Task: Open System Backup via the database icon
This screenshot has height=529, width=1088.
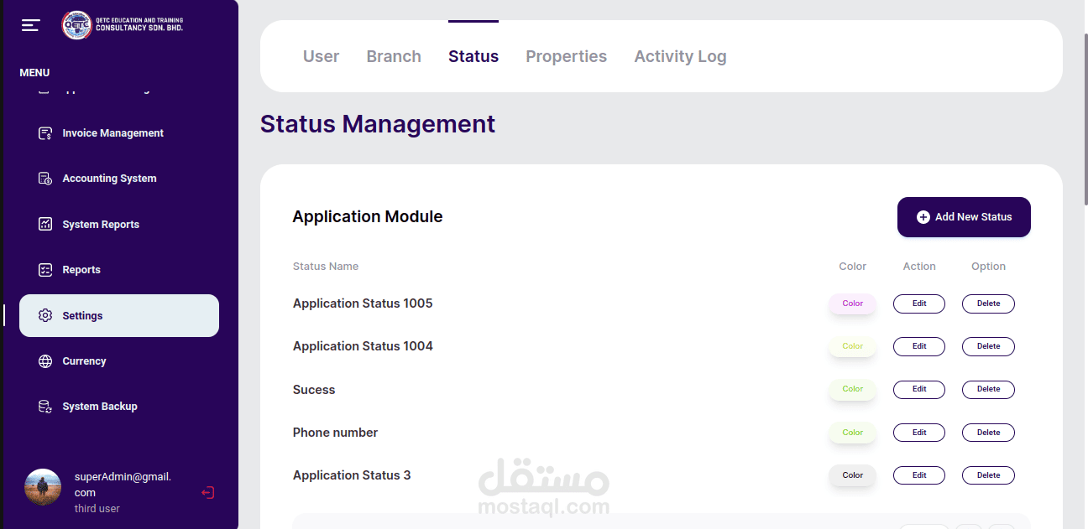Action: (46, 407)
